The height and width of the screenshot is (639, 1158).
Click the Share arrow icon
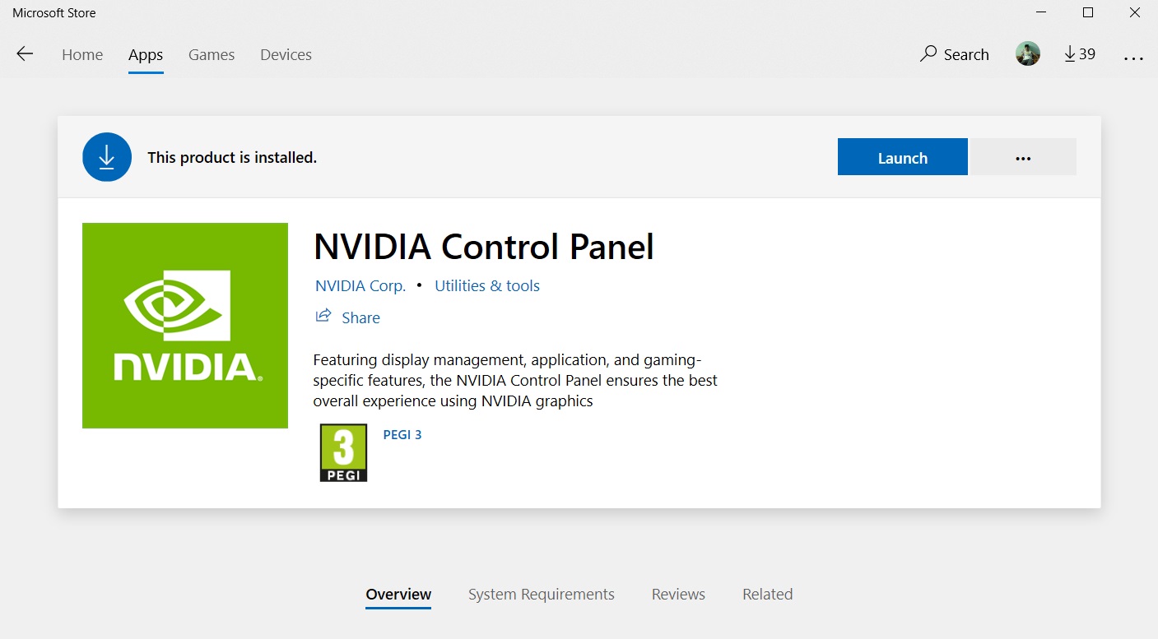tap(323, 317)
